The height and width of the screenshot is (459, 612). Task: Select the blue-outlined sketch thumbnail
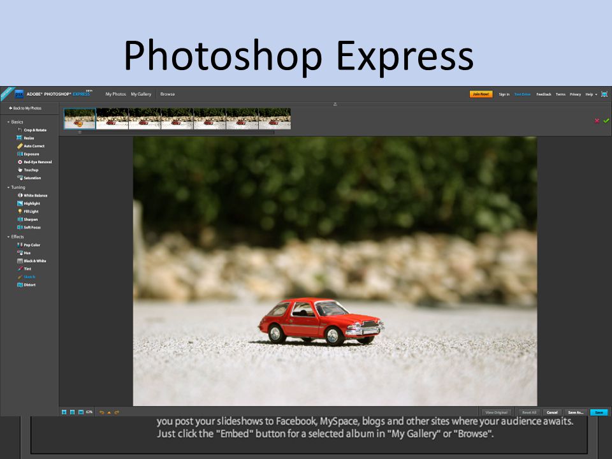(80, 119)
